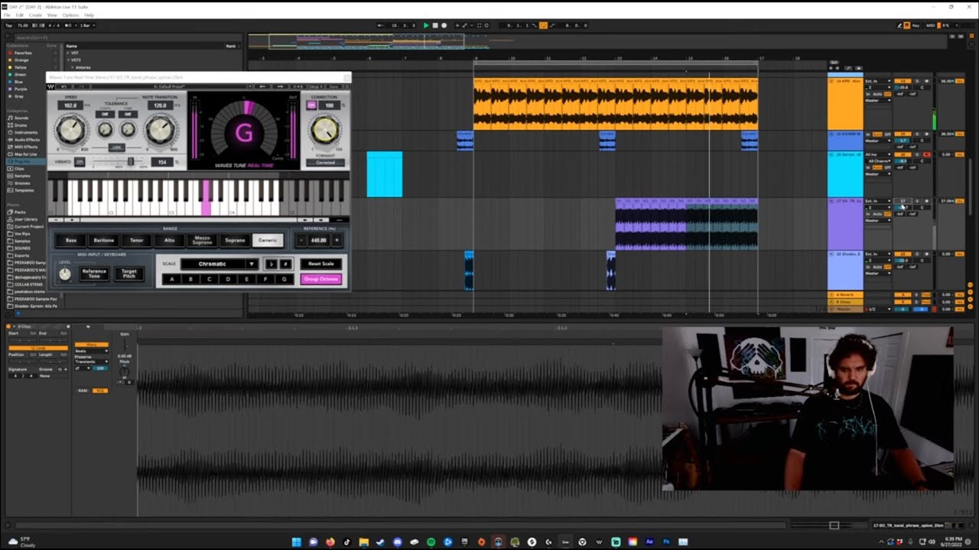Expand the Antares plugin folder
Viewport: 979px width, 550px height.
[73, 67]
